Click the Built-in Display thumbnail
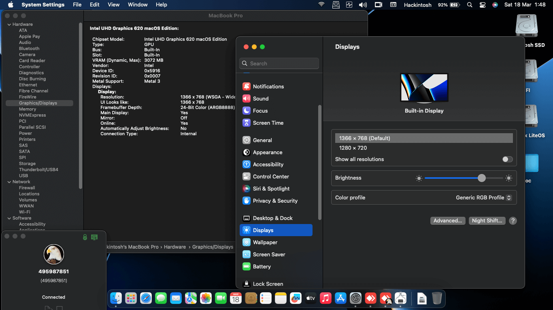553x310 pixels. [424, 88]
